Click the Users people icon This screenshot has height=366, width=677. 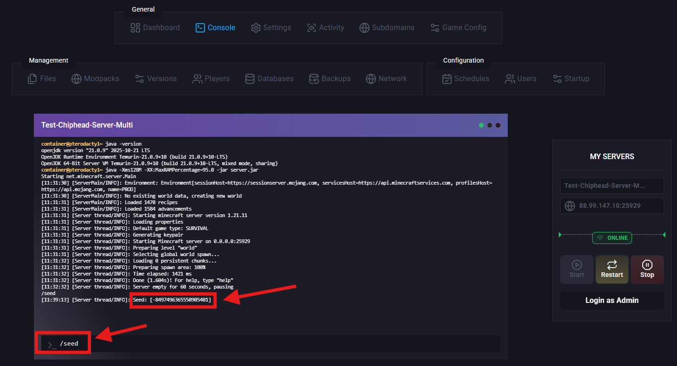(x=510, y=79)
